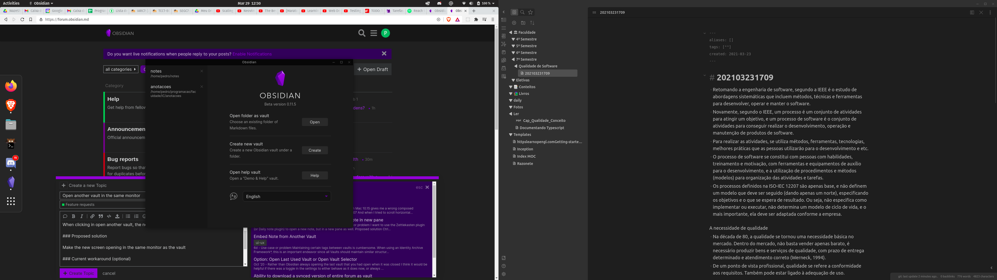The height and width of the screenshot is (280, 997).
Task: Open the starred notes panel
Action: (530, 12)
